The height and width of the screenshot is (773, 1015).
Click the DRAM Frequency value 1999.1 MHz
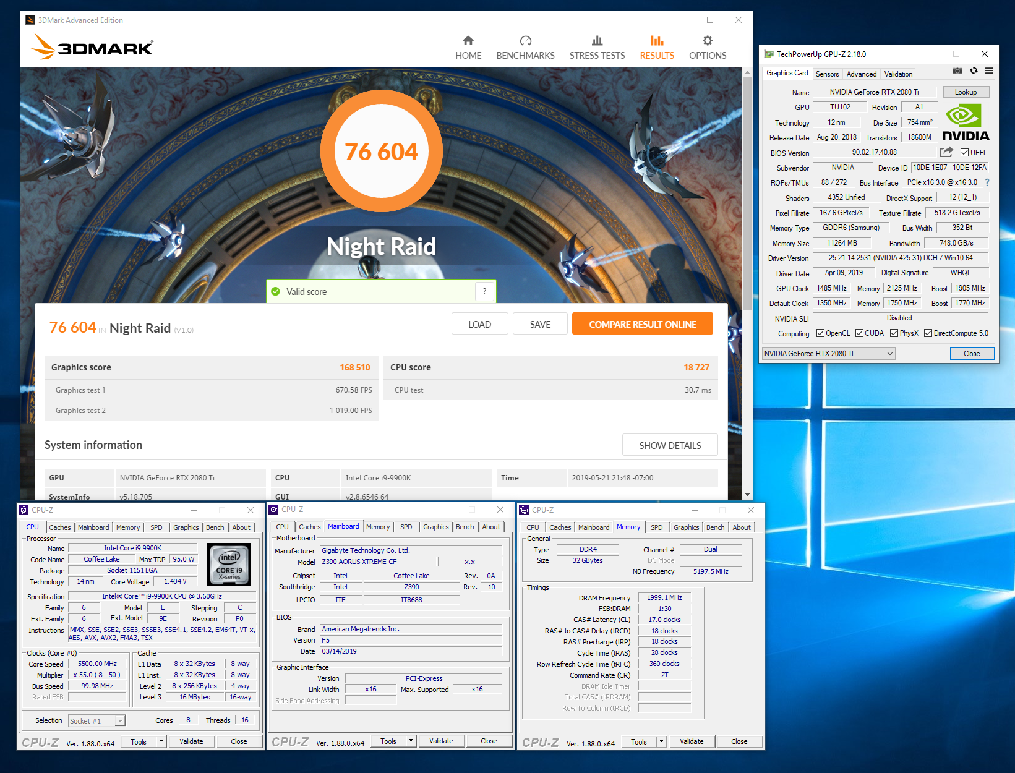[x=664, y=597]
